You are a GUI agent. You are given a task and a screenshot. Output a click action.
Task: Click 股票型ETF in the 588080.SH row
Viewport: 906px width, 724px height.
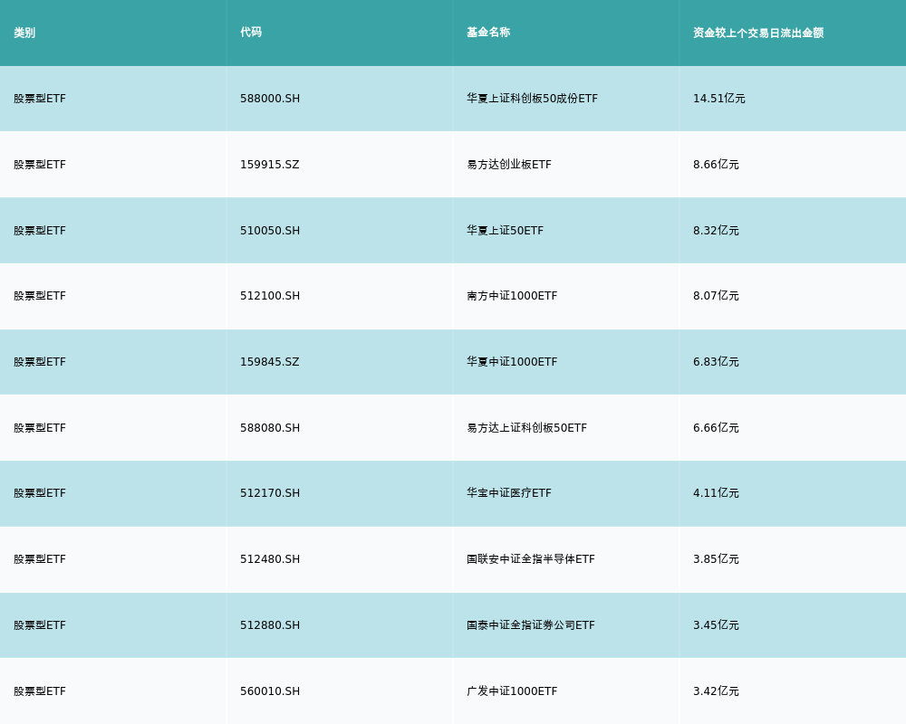tap(40, 428)
